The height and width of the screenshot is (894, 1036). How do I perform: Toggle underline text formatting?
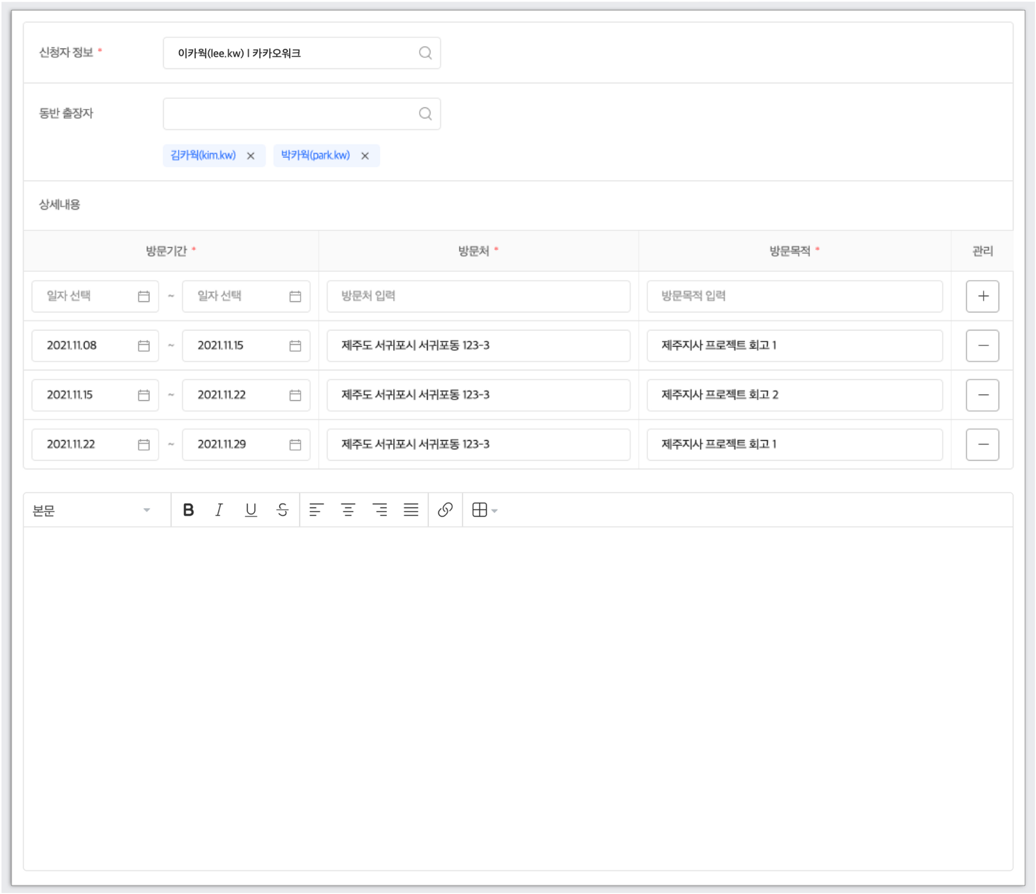pyautogui.click(x=251, y=510)
